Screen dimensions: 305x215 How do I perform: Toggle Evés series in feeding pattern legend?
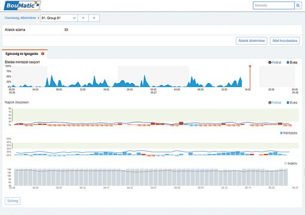click(x=292, y=63)
